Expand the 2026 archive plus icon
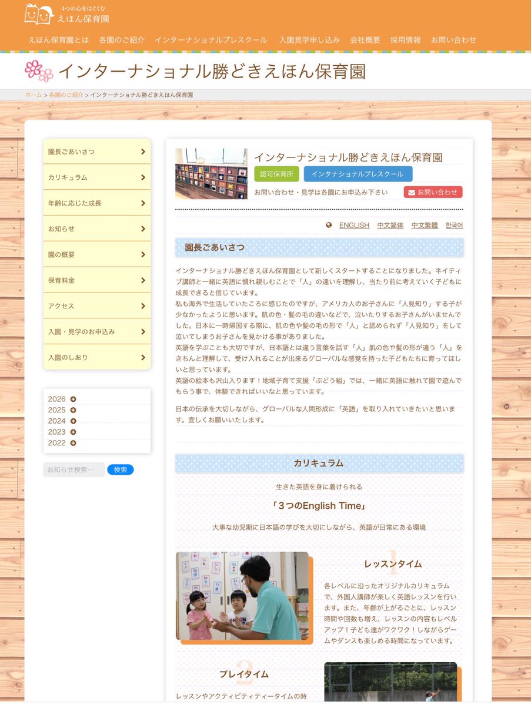This screenshot has height=705, width=531. pyautogui.click(x=73, y=399)
